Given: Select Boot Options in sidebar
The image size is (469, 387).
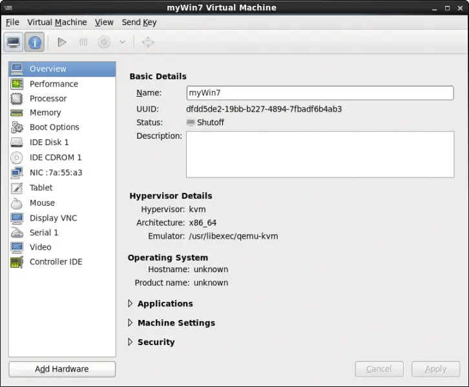Looking at the screenshot, I should point(54,127).
